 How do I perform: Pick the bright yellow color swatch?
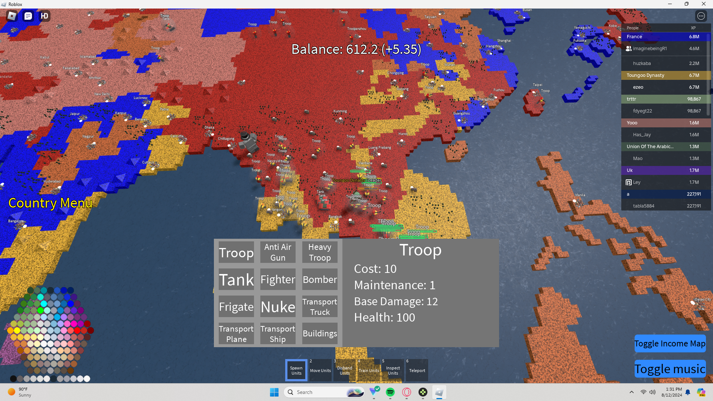(x=17, y=330)
